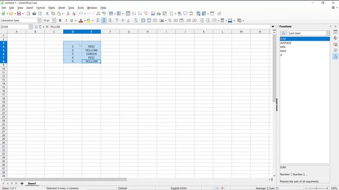Open the Format menu
The width and height of the screenshot is (339, 190).
[40, 8]
